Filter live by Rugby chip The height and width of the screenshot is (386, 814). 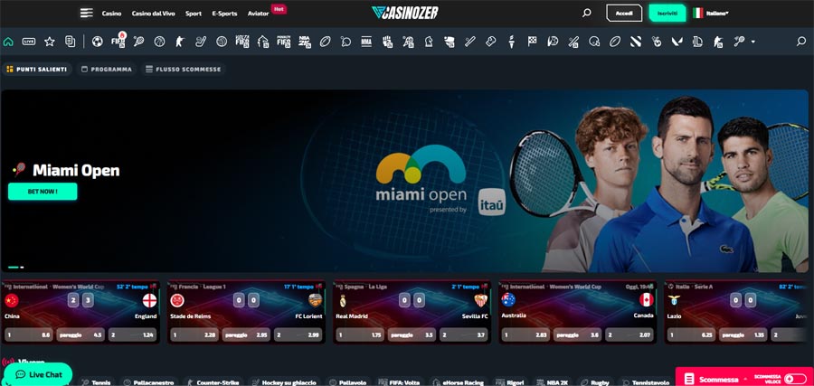(596, 382)
